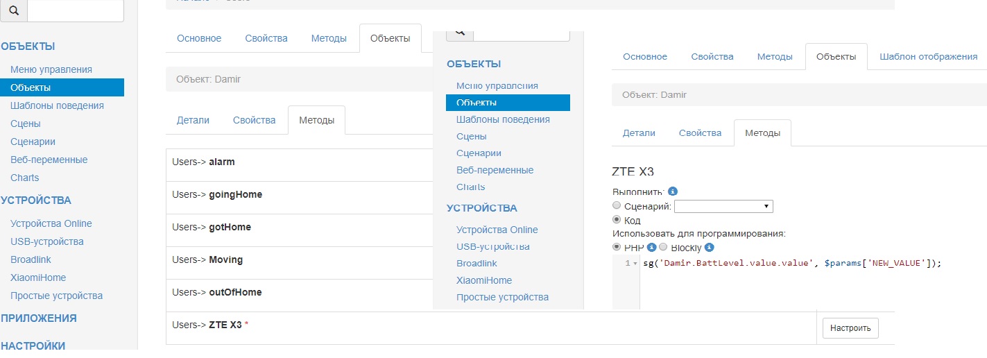This screenshot has height=358, width=987.
Task: Expand the ПРИЛОЖЕНИЯ sidebar section
Action: 39,318
